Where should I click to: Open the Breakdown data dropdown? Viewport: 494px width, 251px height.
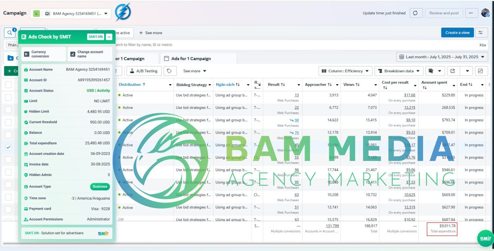point(399,71)
